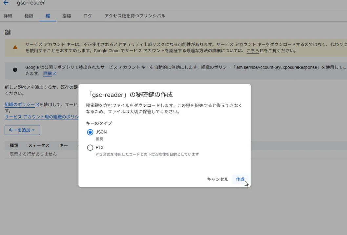This screenshot has height=235, width=347.
Task: Open the 組織のポリシー link
Action: 20,105
